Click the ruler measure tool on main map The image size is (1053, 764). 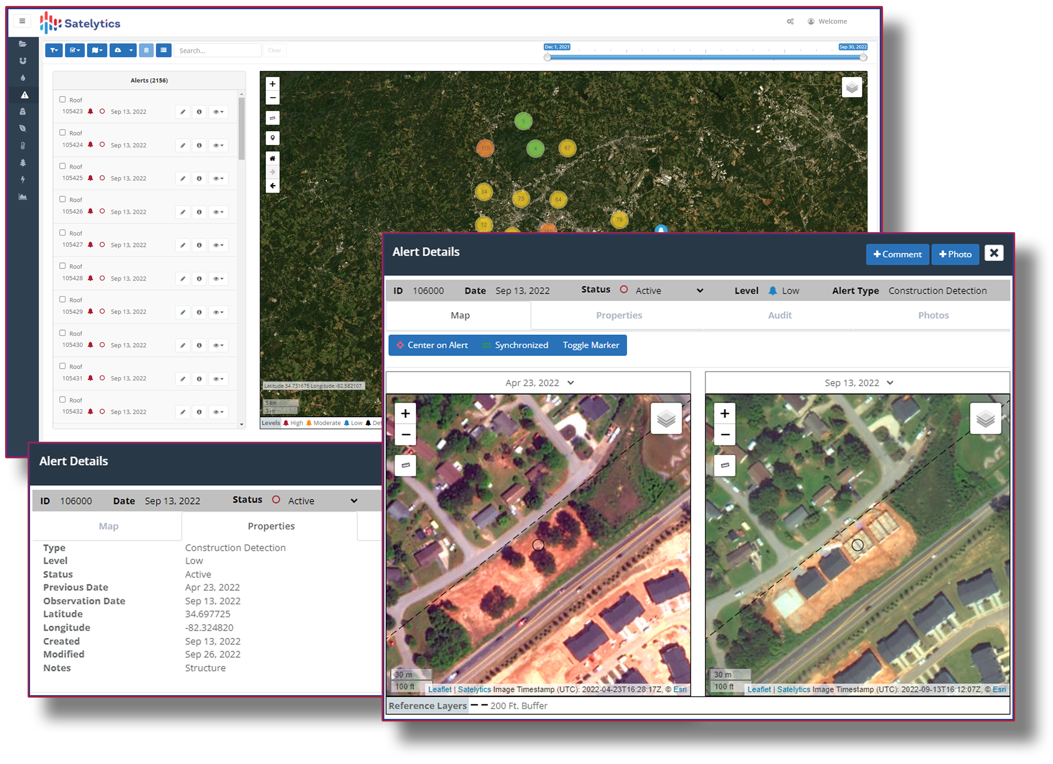[272, 118]
